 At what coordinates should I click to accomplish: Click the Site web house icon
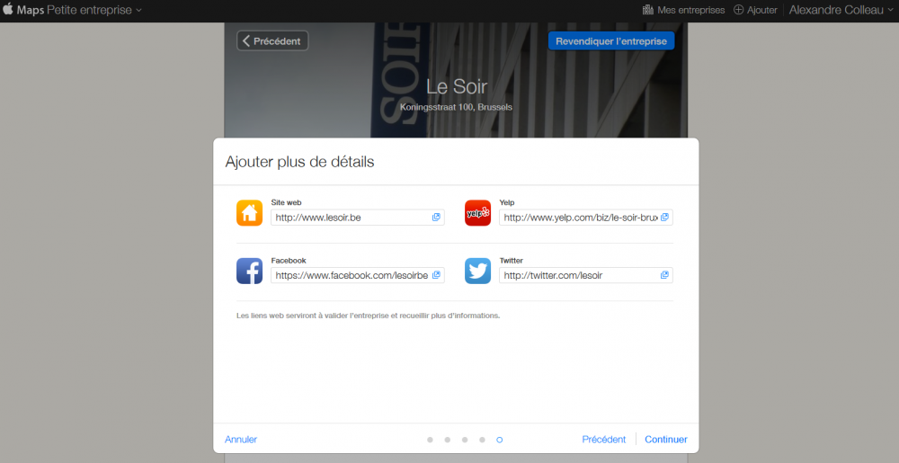pyautogui.click(x=249, y=212)
